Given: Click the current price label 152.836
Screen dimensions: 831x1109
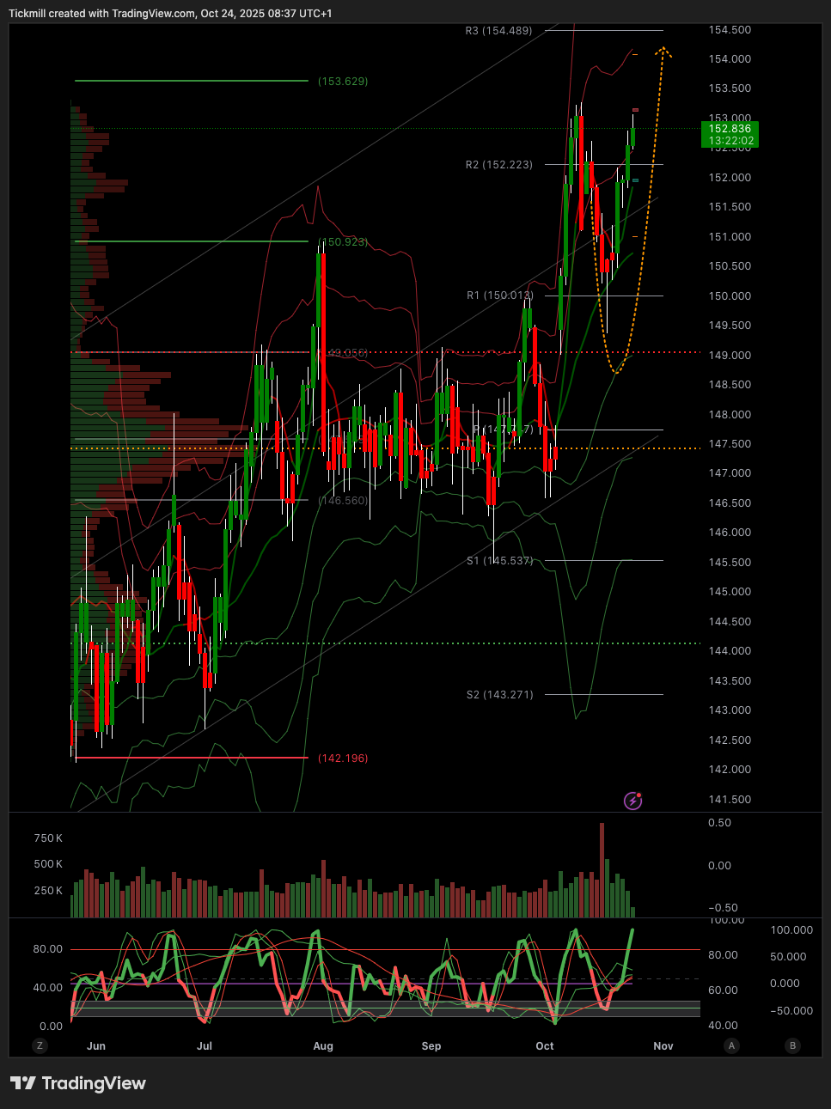Looking at the screenshot, I should coord(730,129).
